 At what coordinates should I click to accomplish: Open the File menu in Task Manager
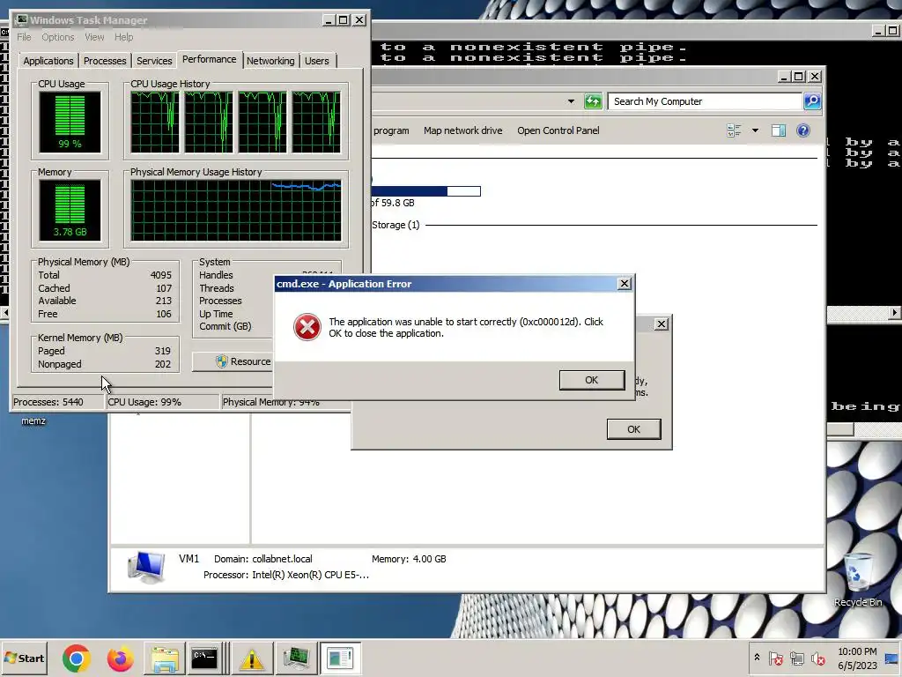click(24, 37)
